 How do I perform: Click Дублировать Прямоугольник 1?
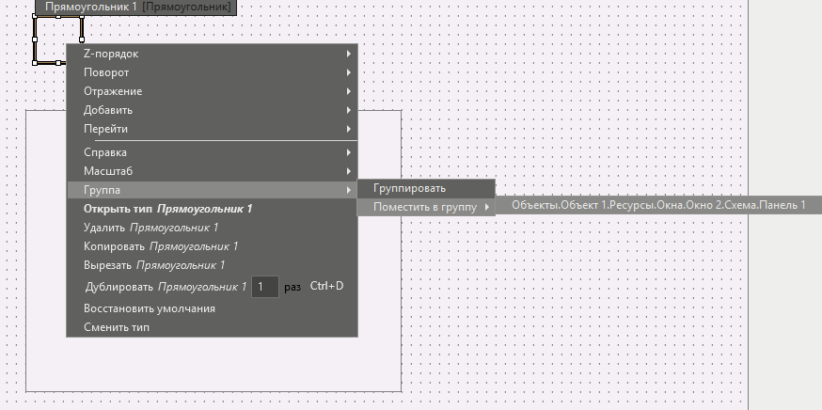click(x=165, y=286)
